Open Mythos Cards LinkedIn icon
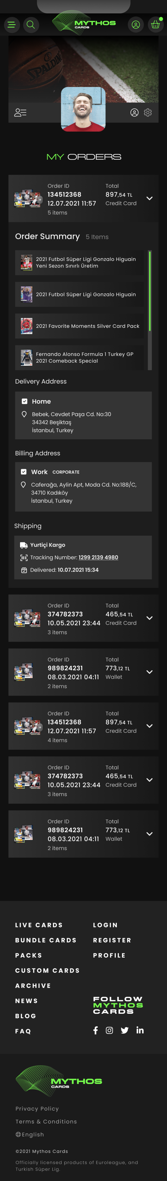Screen dimensions: 167x1181 [x=140, y=1030]
